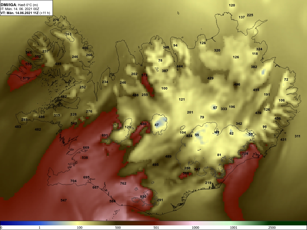Select the 695 value near Reykjavik
This screenshot has height=230, width=307.
[x=86, y=177]
